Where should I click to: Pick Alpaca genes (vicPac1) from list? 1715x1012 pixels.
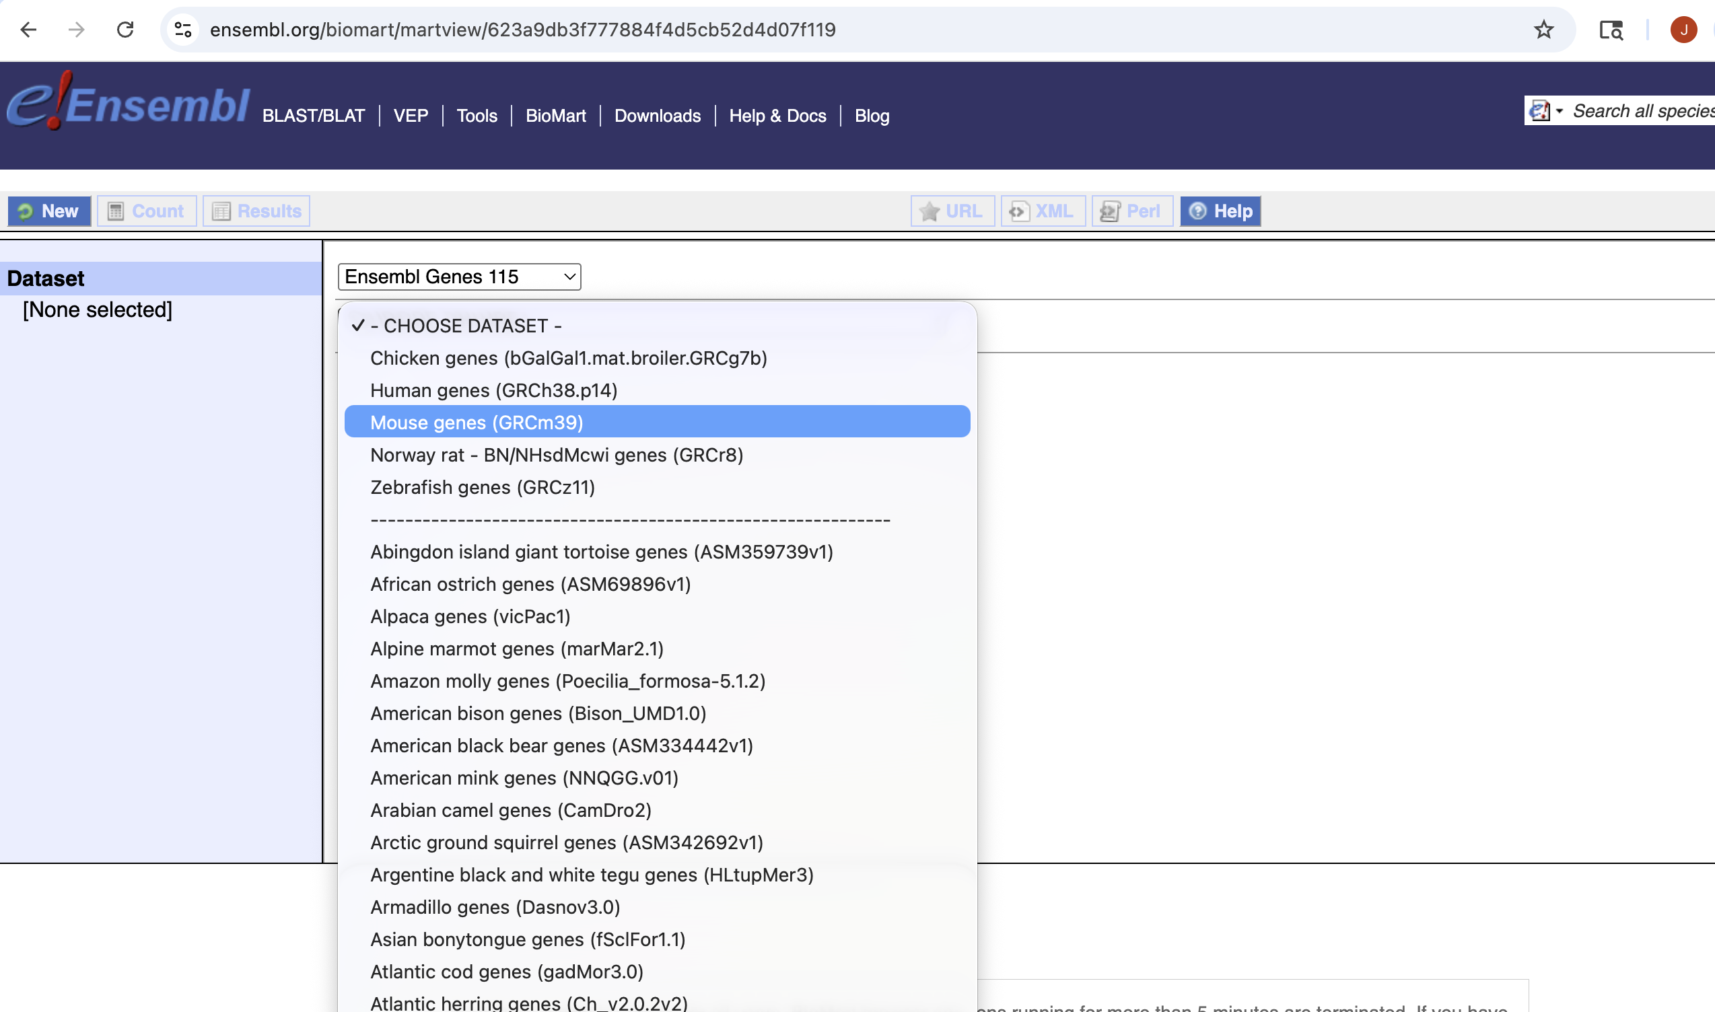(x=469, y=616)
